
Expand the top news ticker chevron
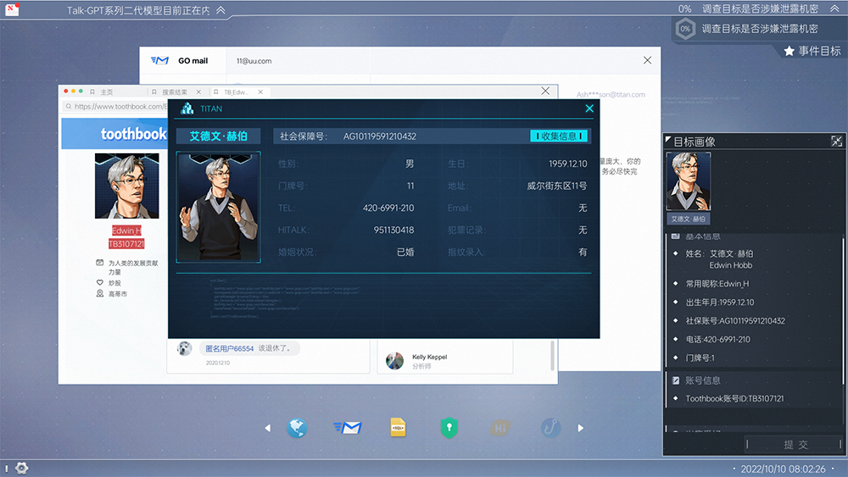pos(220,10)
